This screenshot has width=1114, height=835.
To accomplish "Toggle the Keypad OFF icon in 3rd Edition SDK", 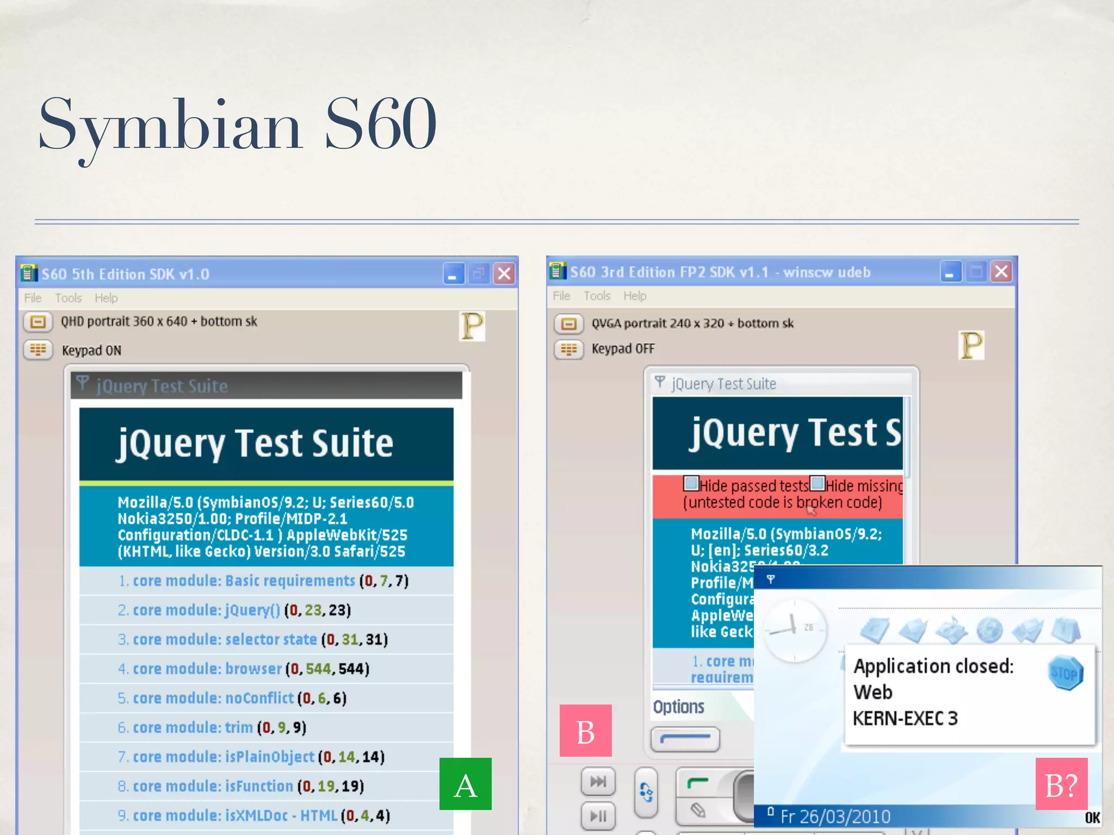I will click(568, 349).
